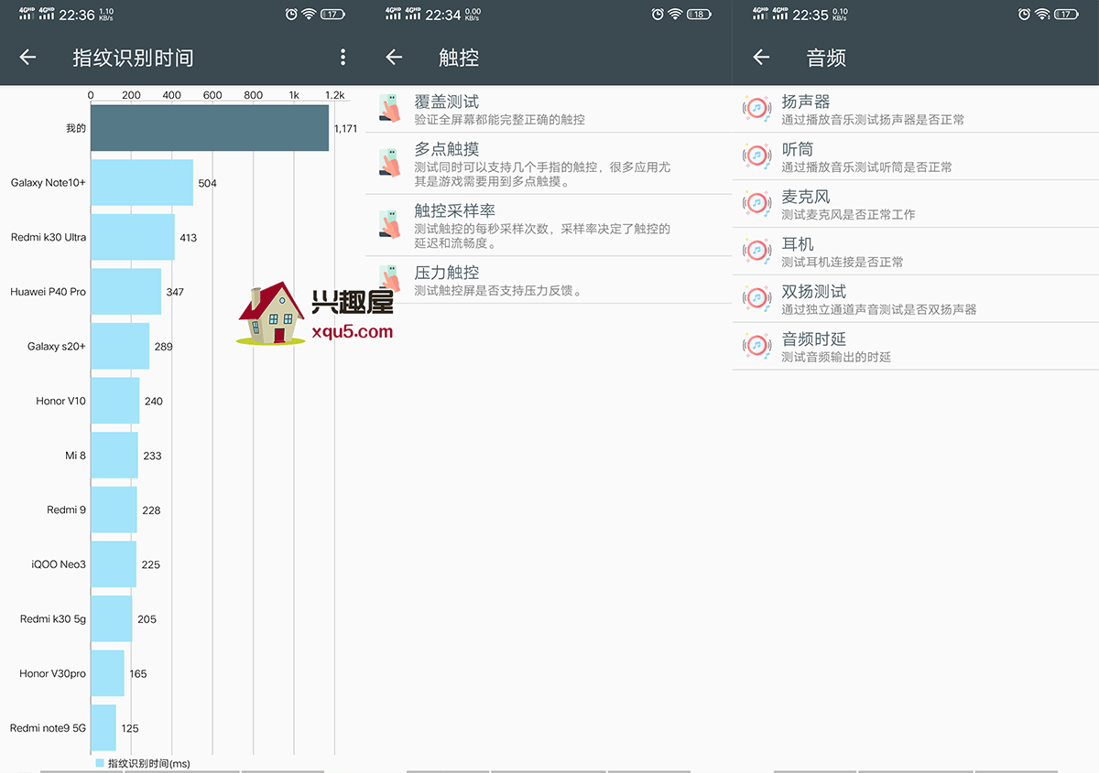Go back from the 音频 screen

(761, 58)
